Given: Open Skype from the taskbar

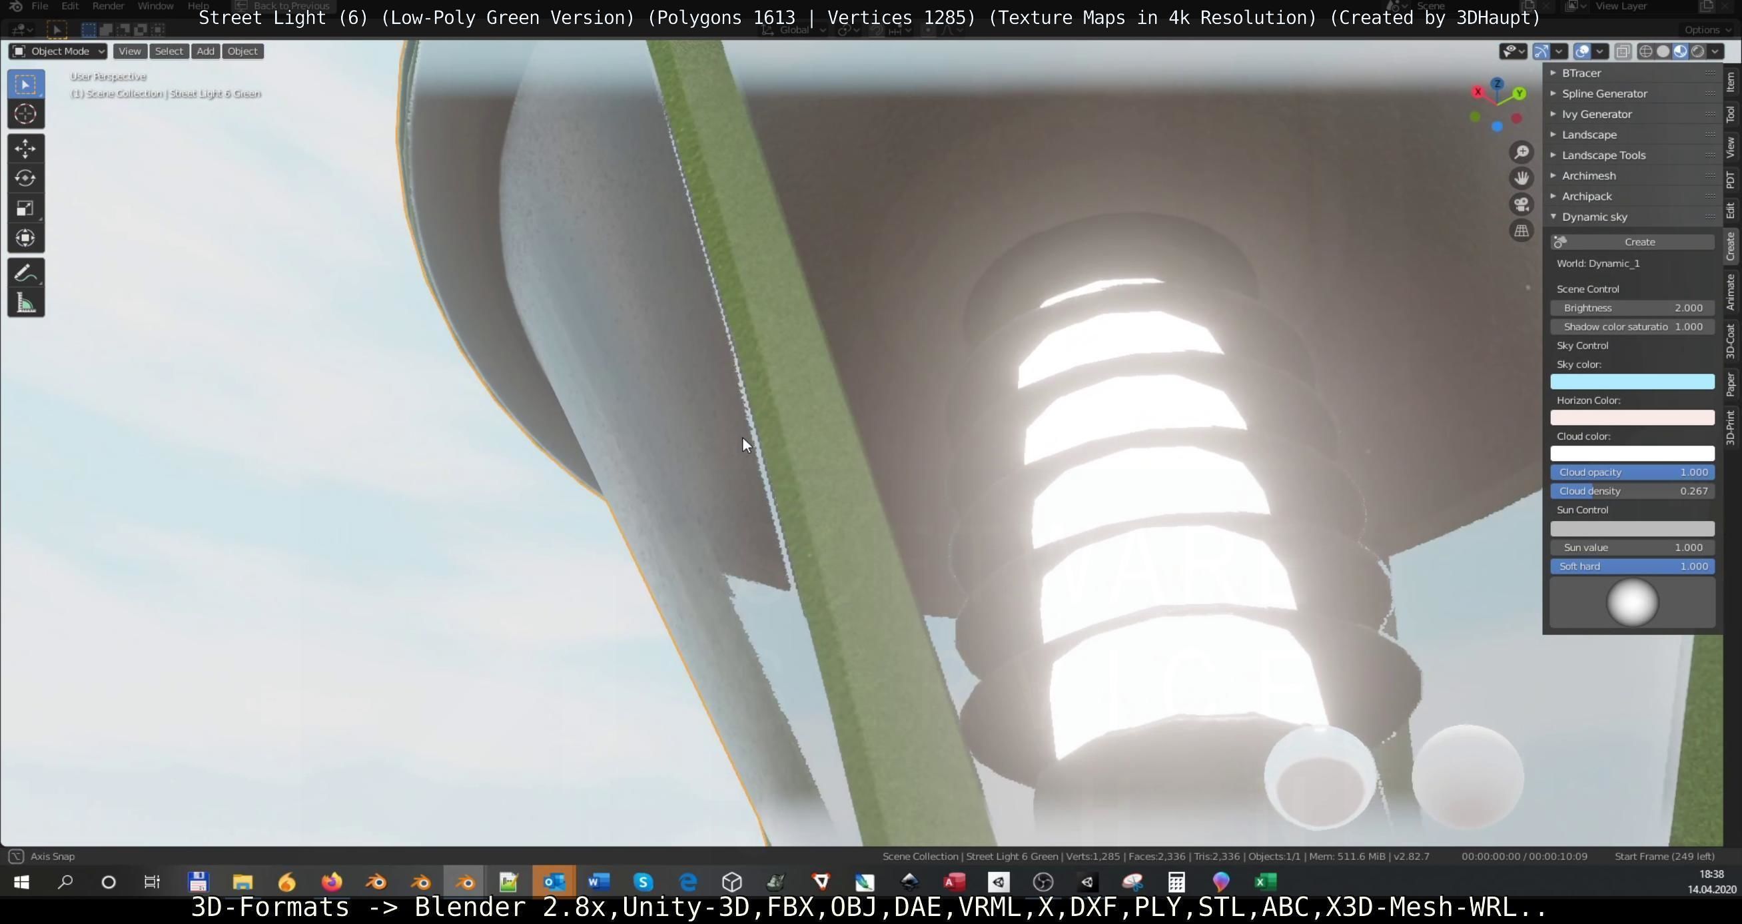Looking at the screenshot, I should click(643, 881).
